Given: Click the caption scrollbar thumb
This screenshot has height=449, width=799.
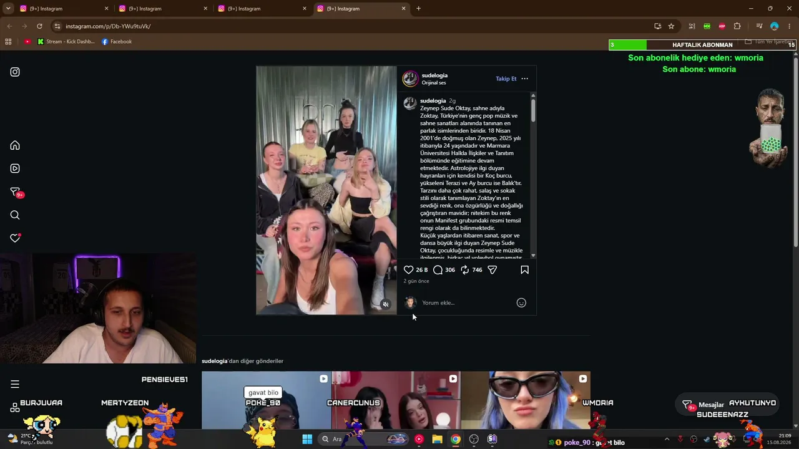Looking at the screenshot, I should click(533, 110).
